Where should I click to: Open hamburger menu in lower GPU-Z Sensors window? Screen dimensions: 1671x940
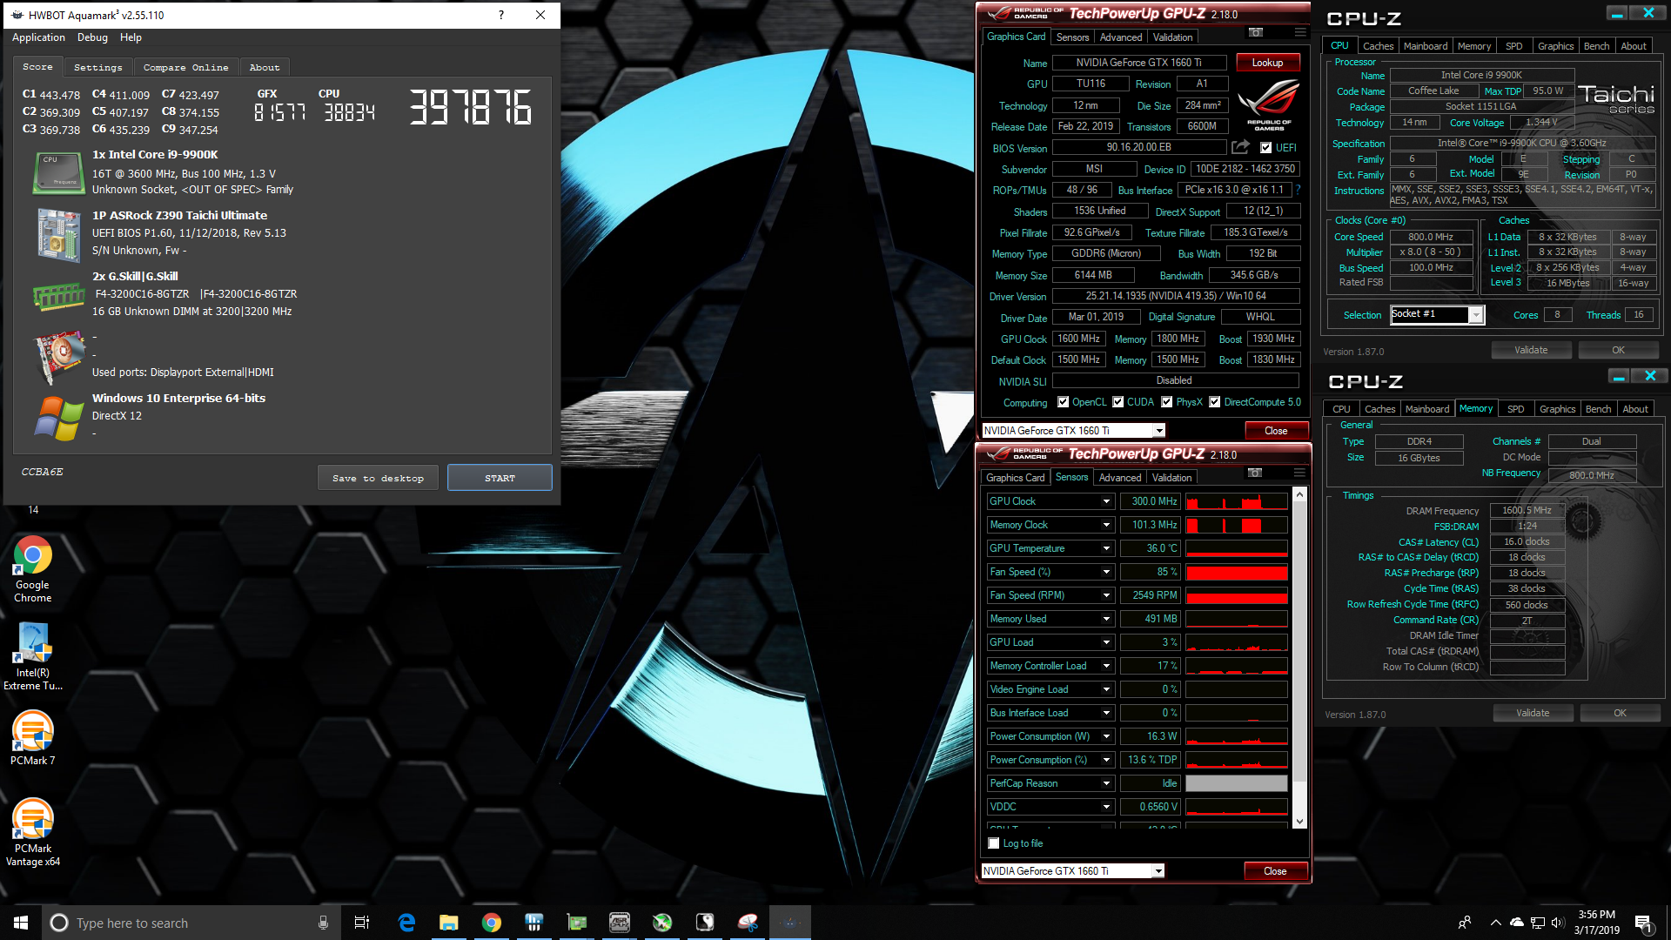(1299, 473)
